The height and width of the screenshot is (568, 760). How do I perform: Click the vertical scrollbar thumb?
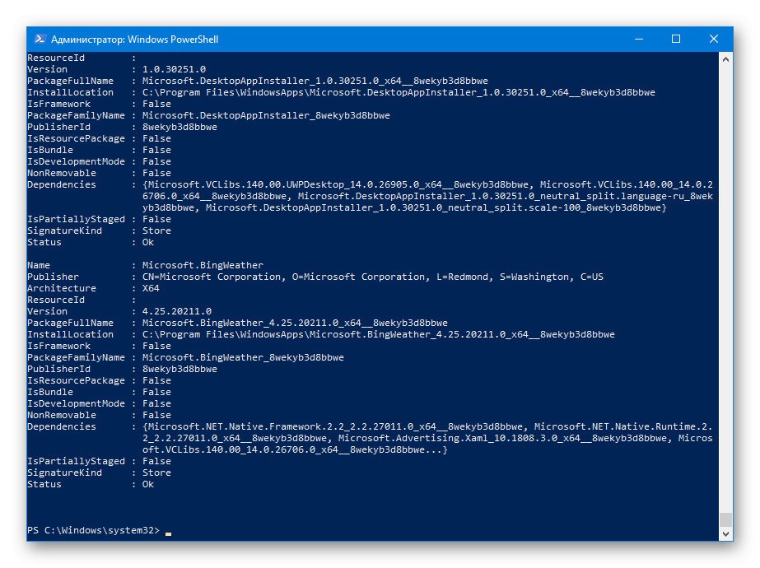click(x=725, y=519)
